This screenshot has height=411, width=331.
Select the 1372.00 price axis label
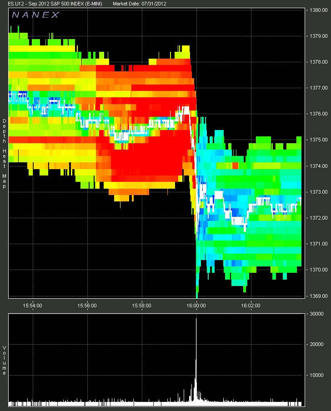[318, 218]
